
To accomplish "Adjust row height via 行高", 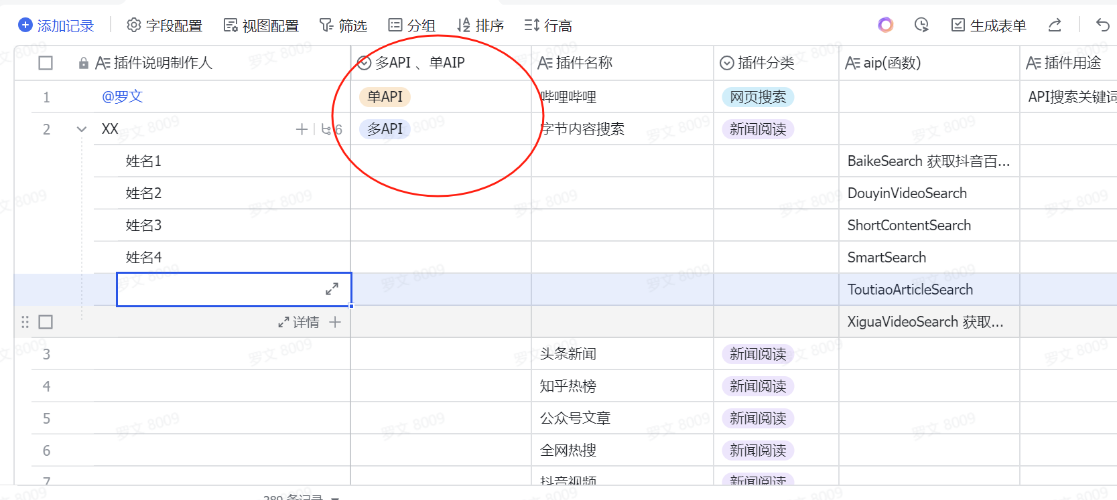I will coord(548,25).
